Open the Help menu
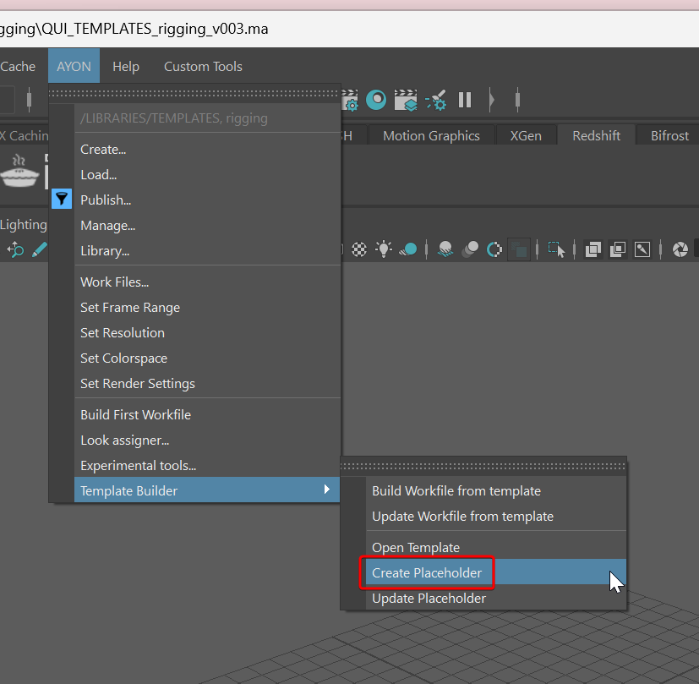 [126, 67]
